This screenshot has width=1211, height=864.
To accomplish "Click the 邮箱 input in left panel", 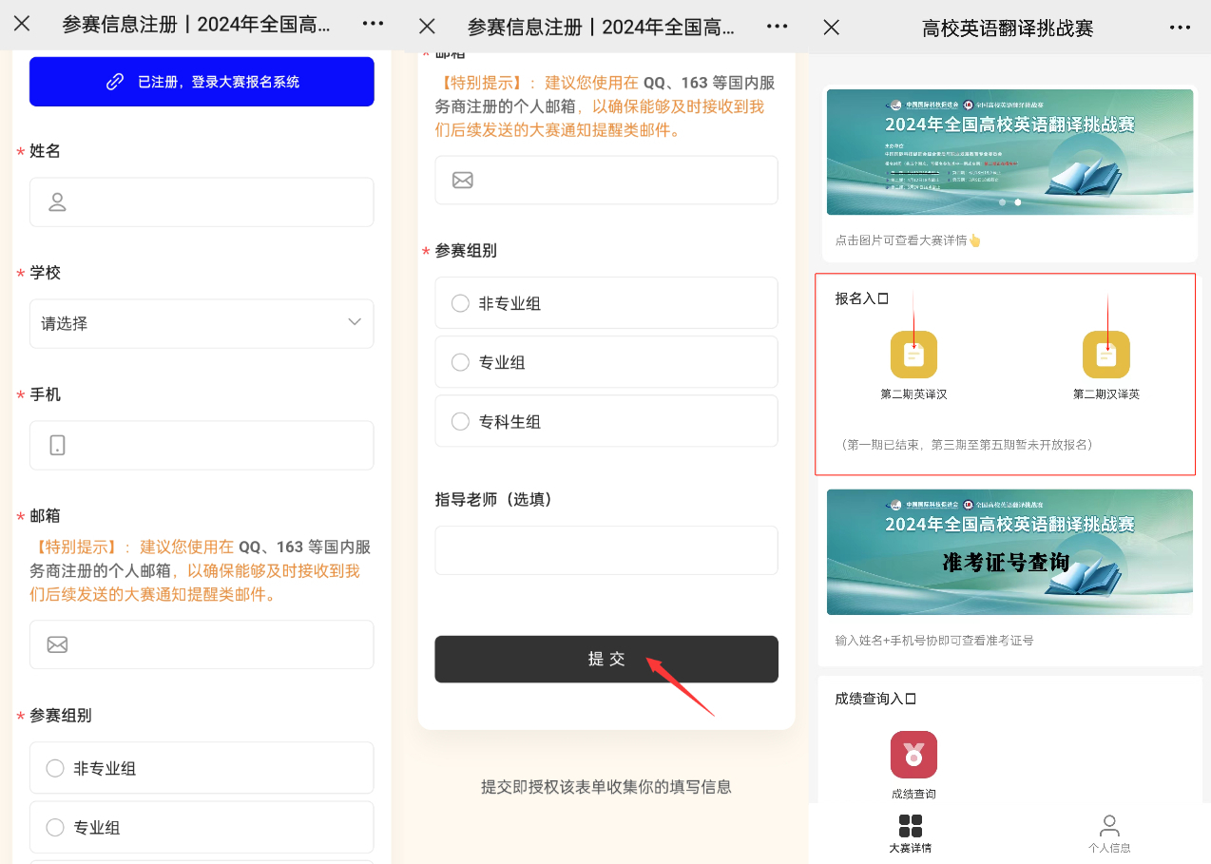I will coord(202,645).
